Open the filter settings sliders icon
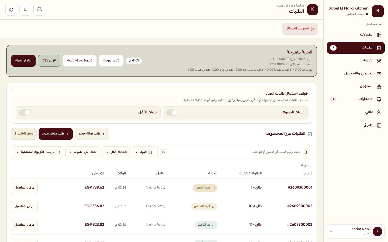 [x=25, y=10]
